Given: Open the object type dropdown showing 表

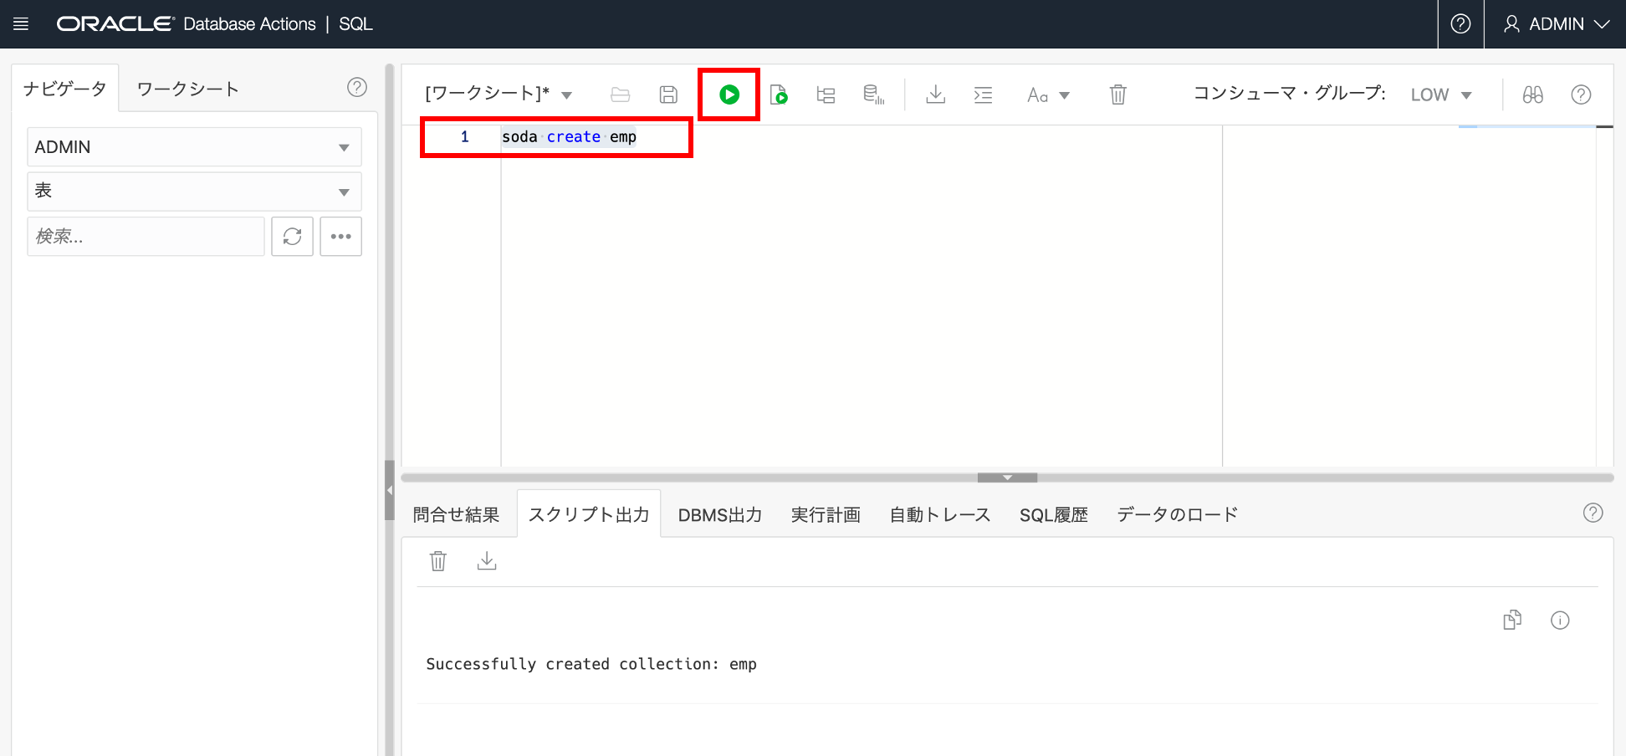Looking at the screenshot, I should click(x=194, y=192).
